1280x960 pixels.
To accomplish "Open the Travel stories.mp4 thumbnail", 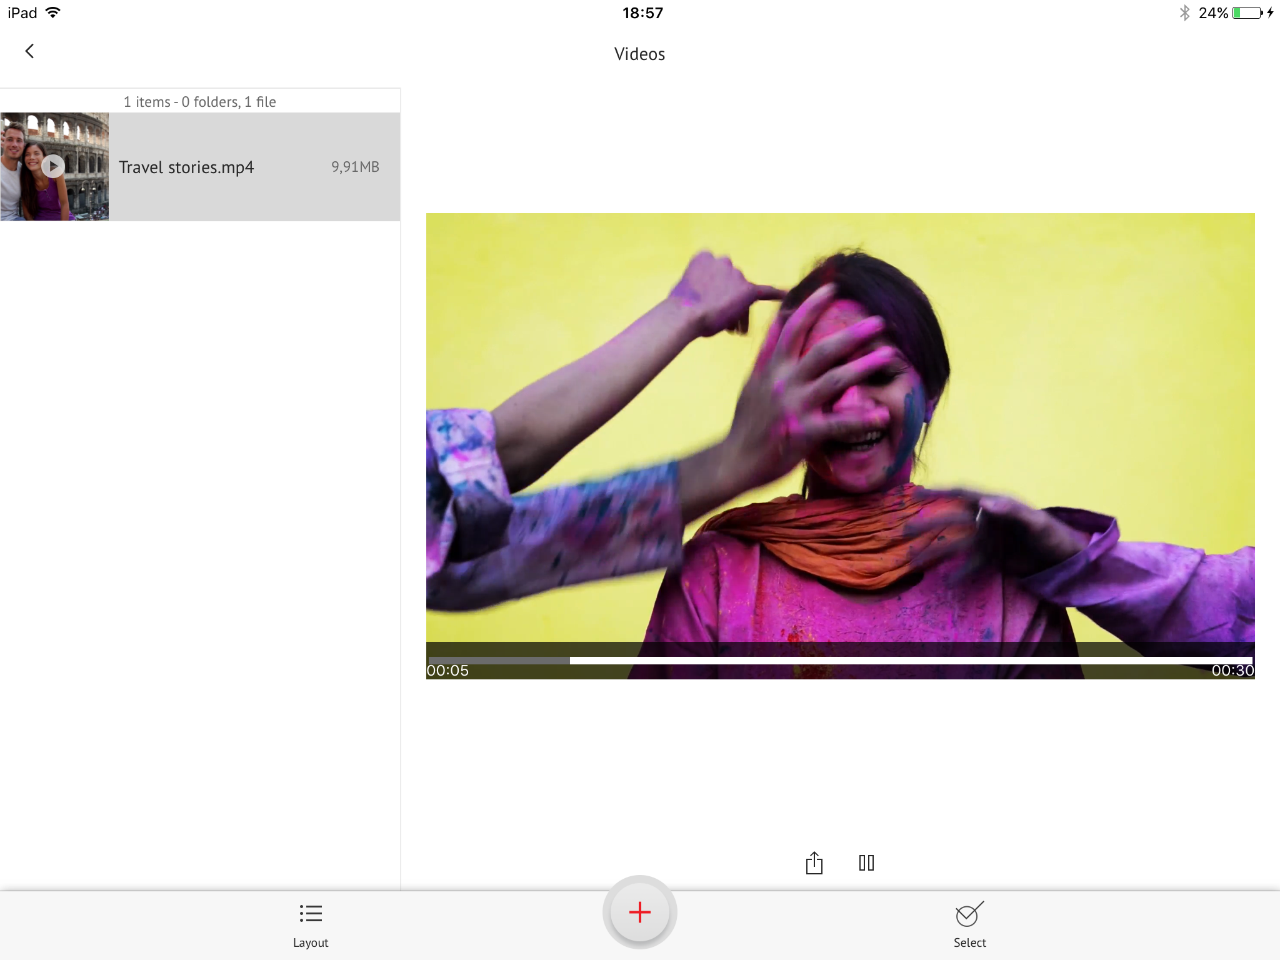I will (54, 167).
